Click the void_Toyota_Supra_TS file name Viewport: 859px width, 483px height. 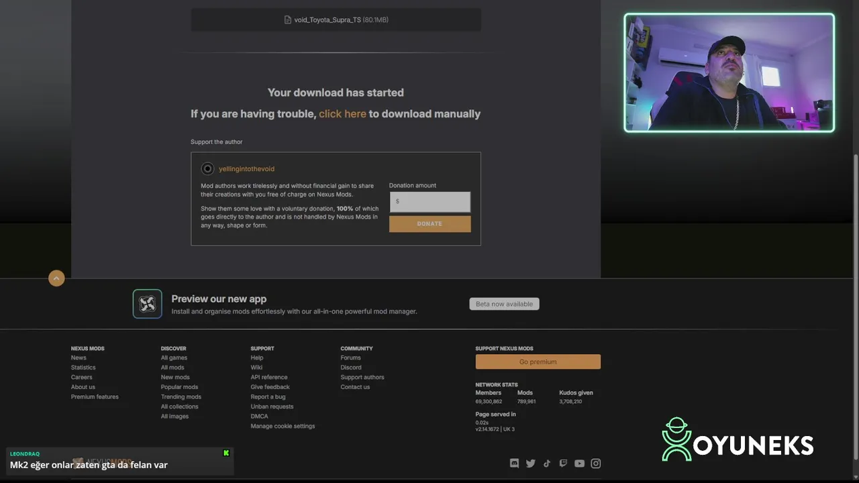(327, 19)
